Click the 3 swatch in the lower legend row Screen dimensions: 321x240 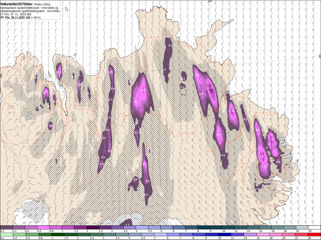[109, 235]
